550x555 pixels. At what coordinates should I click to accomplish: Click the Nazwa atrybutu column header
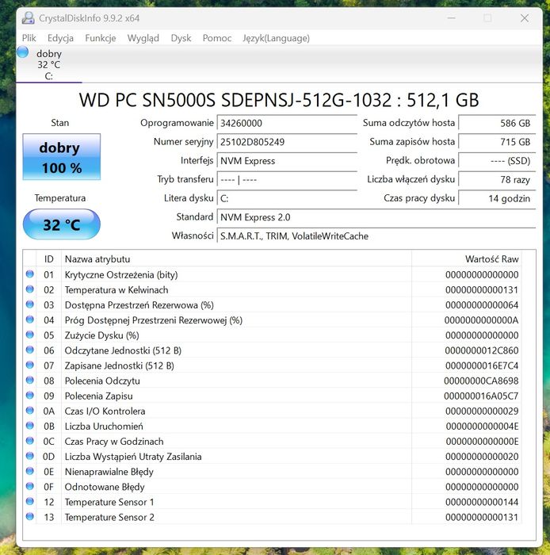(236, 259)
